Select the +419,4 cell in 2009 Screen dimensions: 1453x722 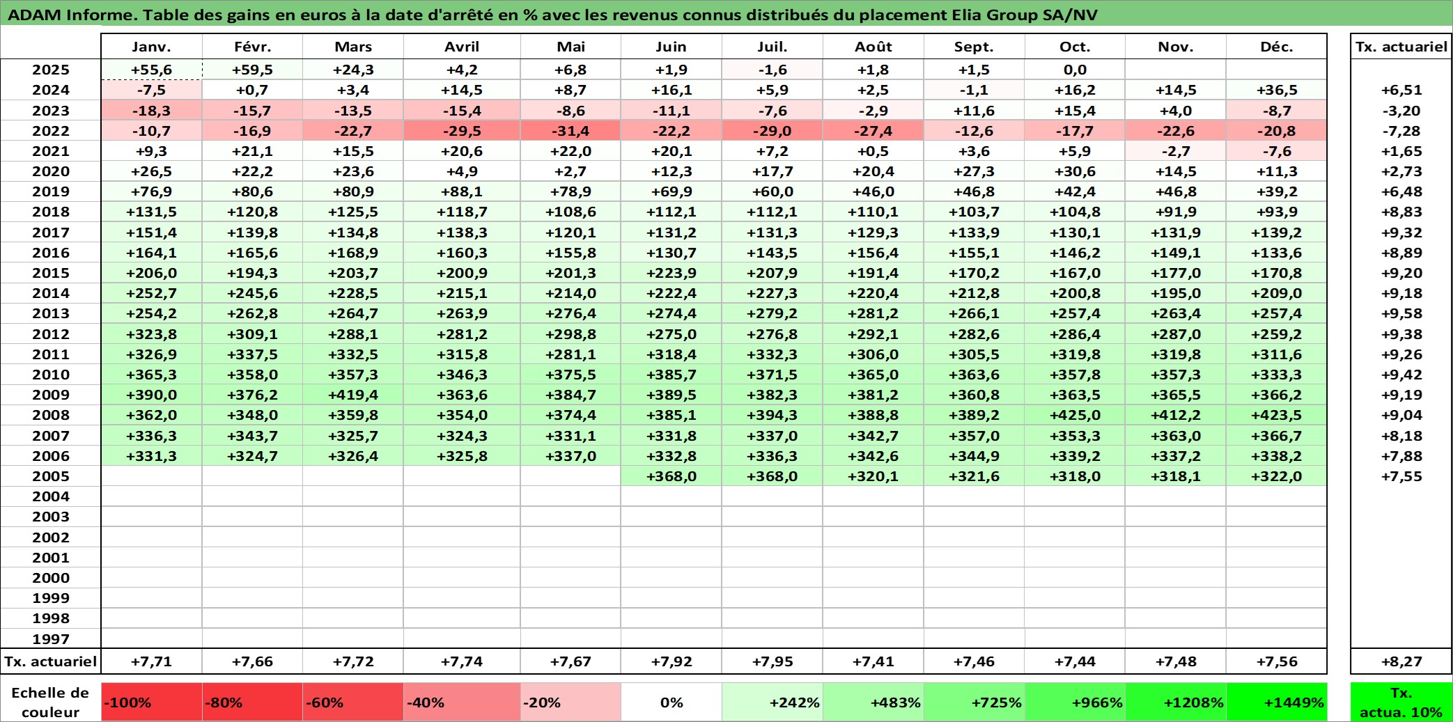[353, 395]
